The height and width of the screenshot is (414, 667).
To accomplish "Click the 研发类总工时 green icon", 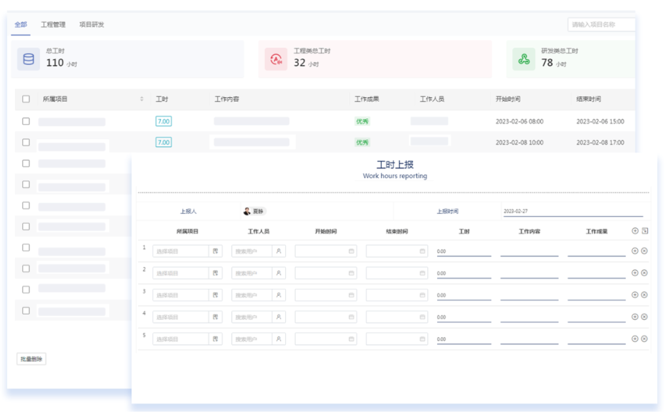I will coord(524,59).
